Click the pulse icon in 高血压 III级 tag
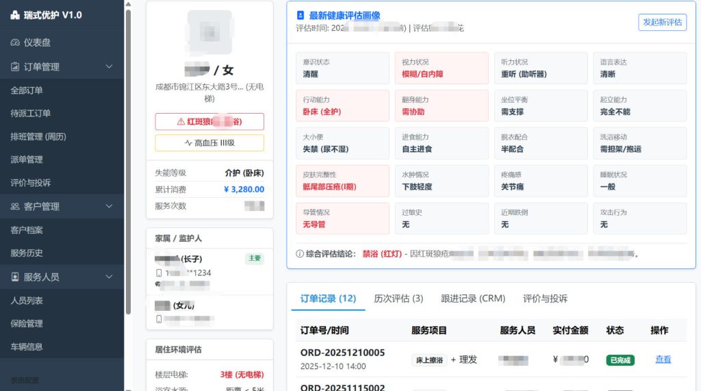Viewport: 701px width, 391px height. click(188, 142)
